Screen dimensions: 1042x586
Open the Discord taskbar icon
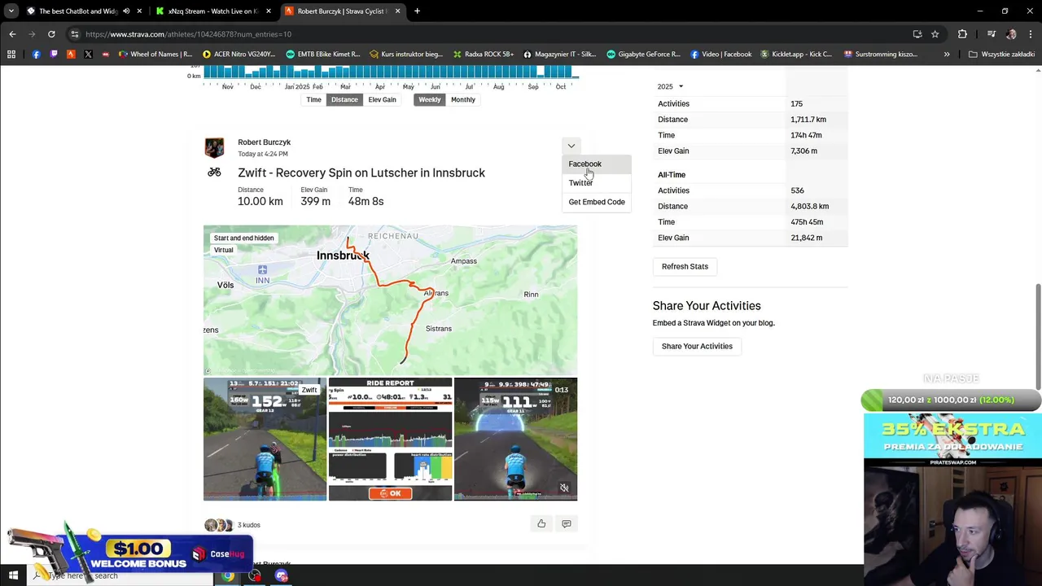(282, 575)
